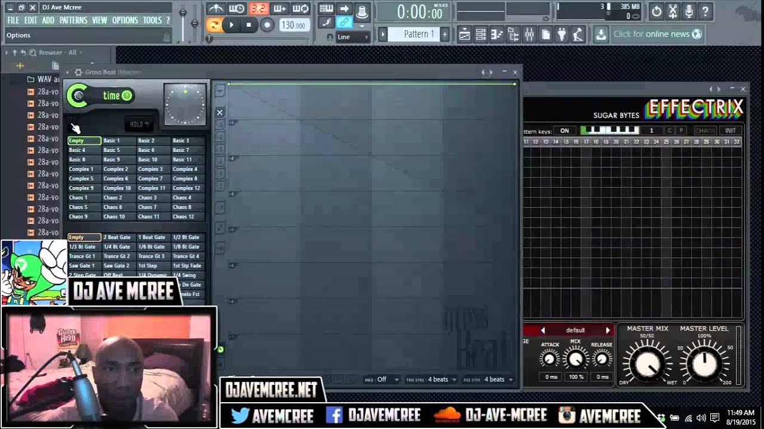The image size is (764, 429).
Task: Click the Gross Beat gear settings icon
Action: pos(78,72)
